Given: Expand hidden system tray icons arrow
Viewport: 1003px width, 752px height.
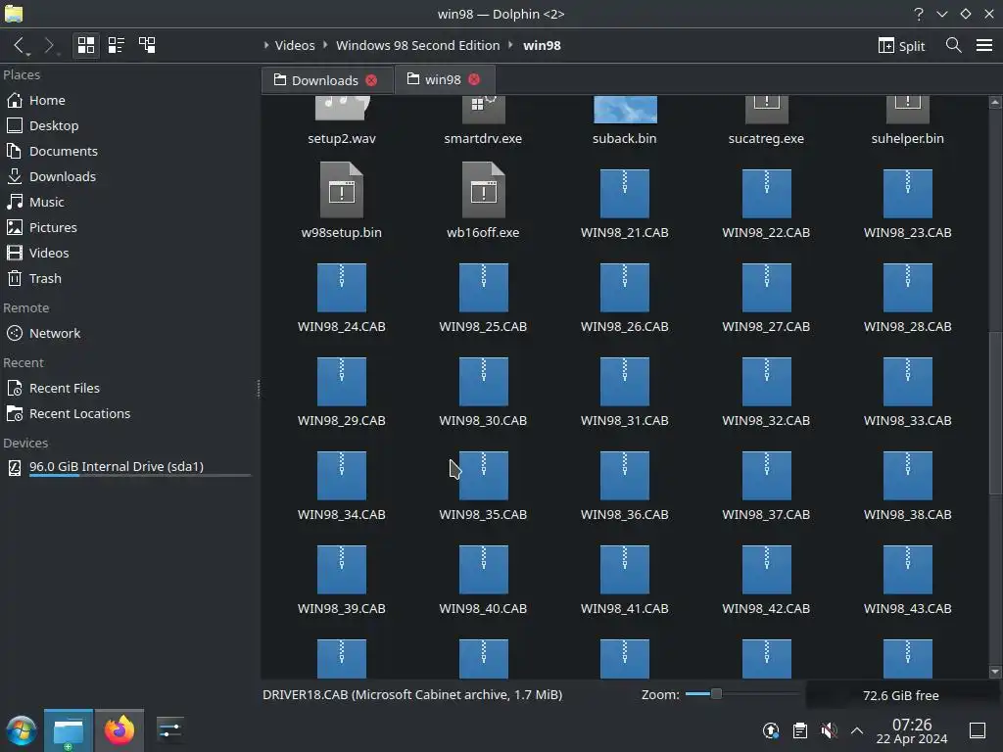Looking at the screenshot, I should coord(857,730).
